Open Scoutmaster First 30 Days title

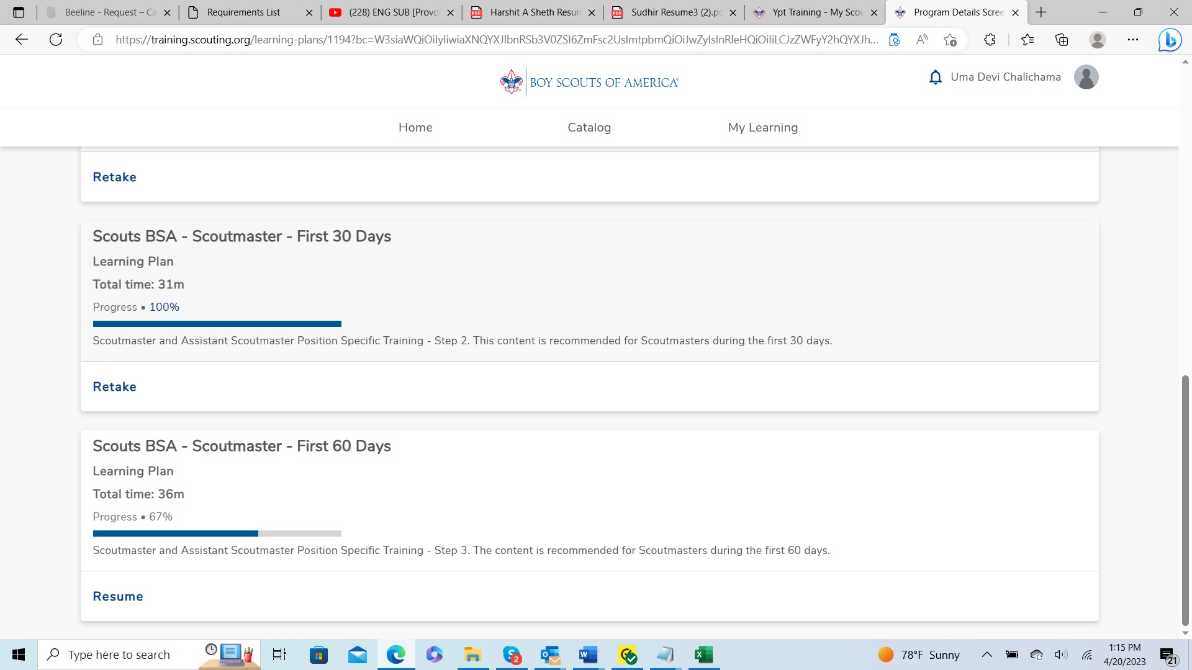pyautogui.click(x=242, y=236)
